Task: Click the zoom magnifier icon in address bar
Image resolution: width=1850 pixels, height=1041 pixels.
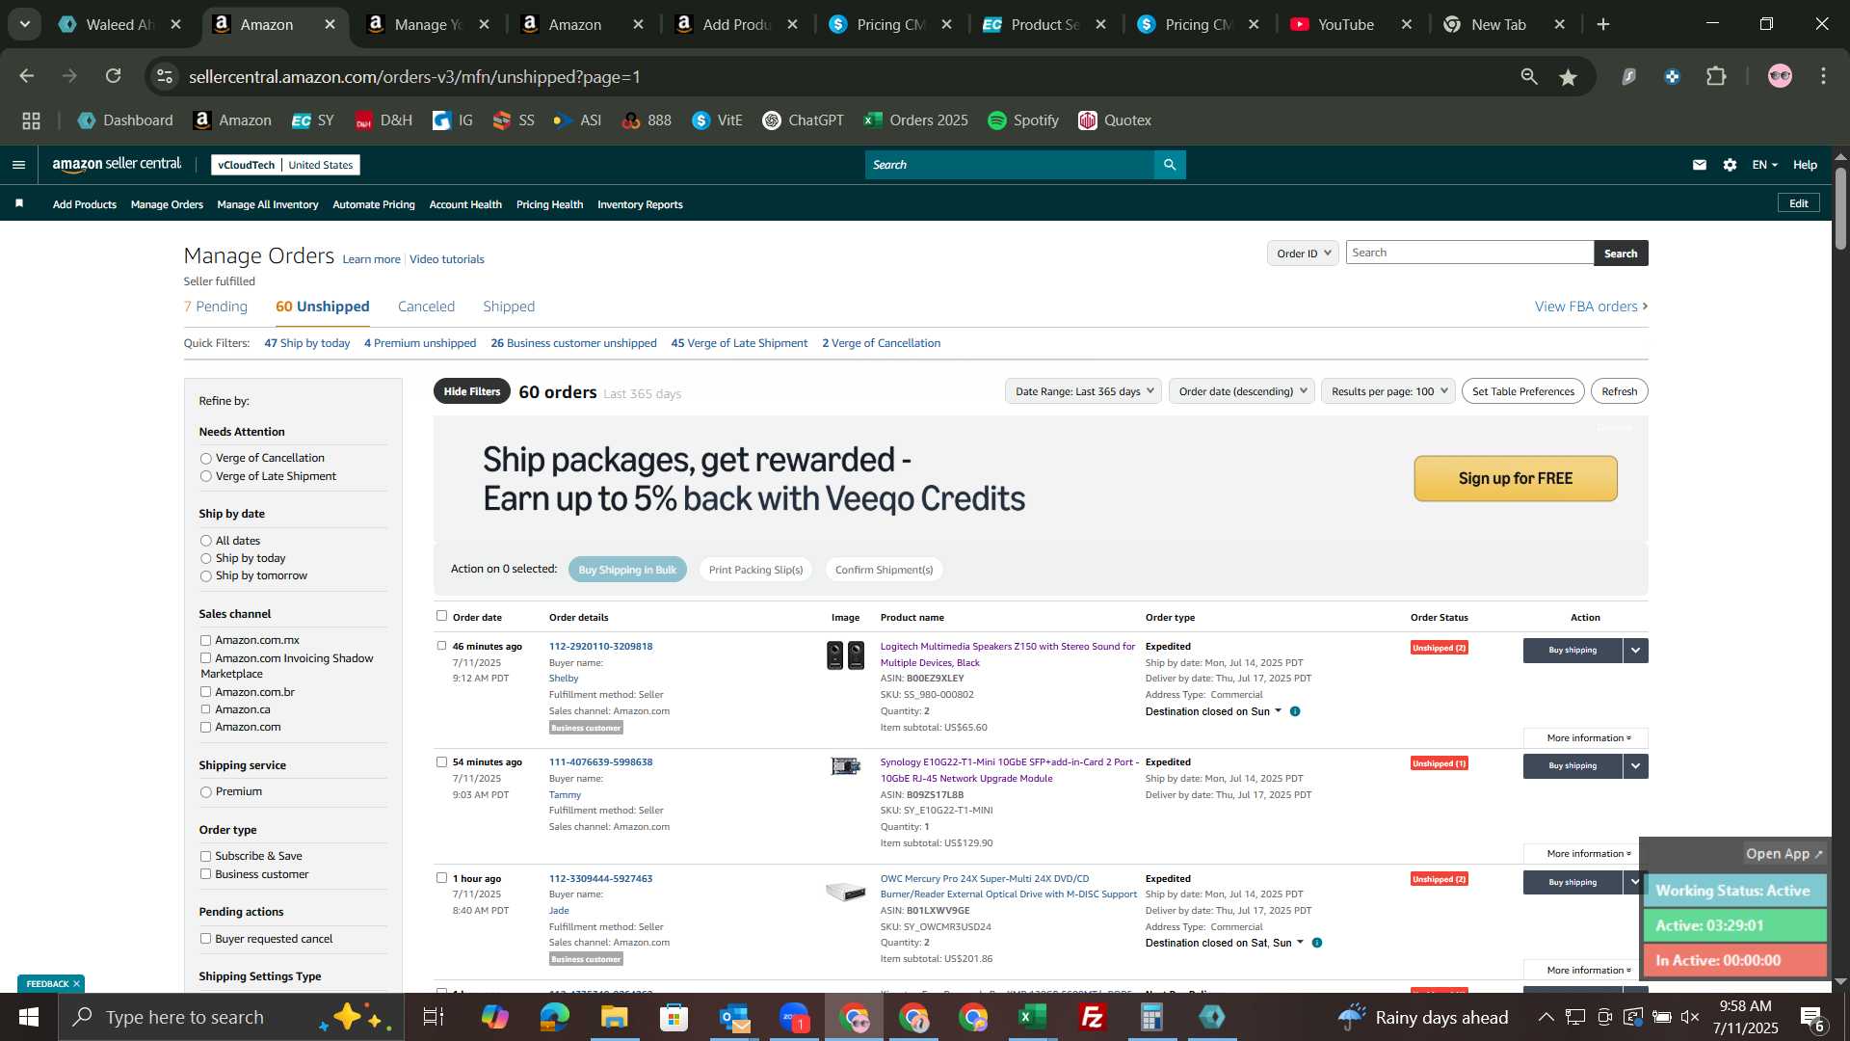Action: pos(1529,77)
